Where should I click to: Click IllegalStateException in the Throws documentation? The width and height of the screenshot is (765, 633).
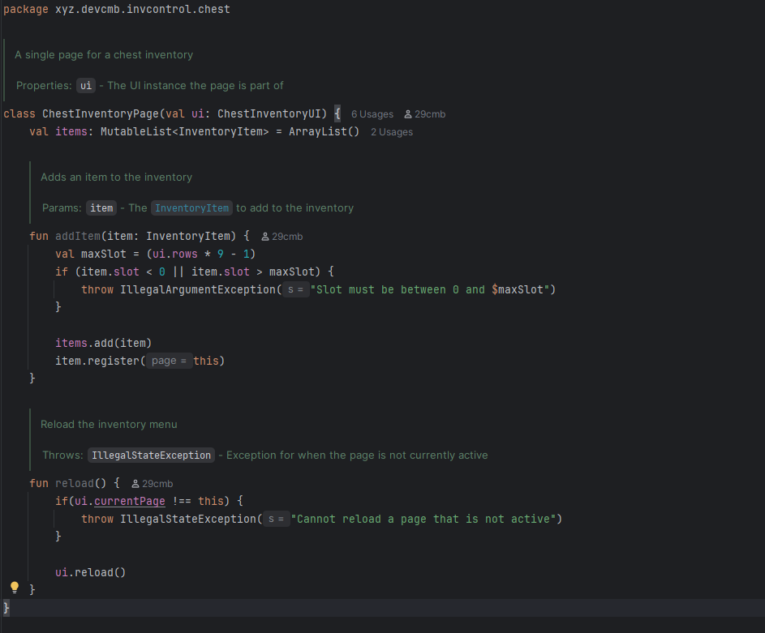point(151,456)
